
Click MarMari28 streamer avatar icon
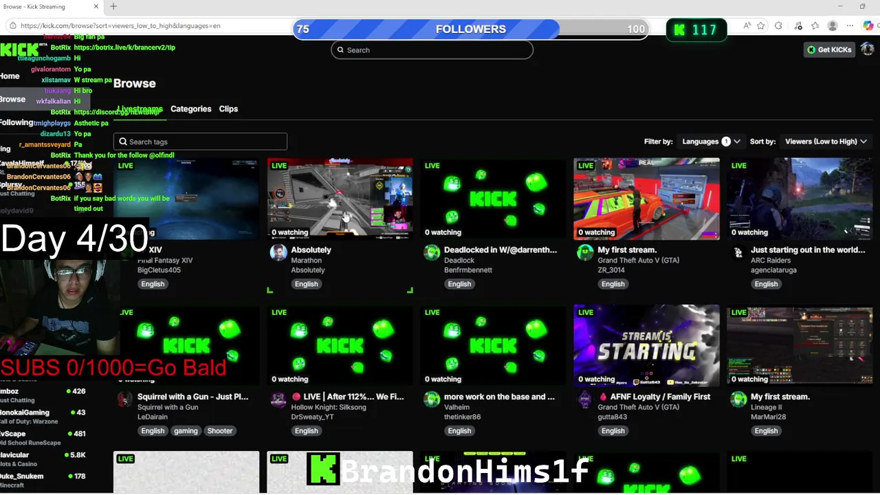click(738, 399)
